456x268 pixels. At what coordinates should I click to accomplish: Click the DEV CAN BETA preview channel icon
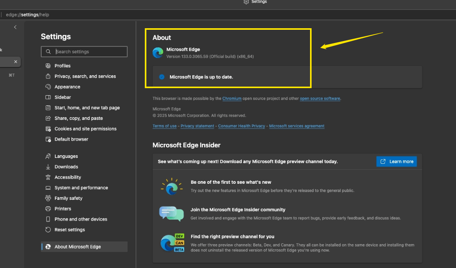(x=172, y=243)
